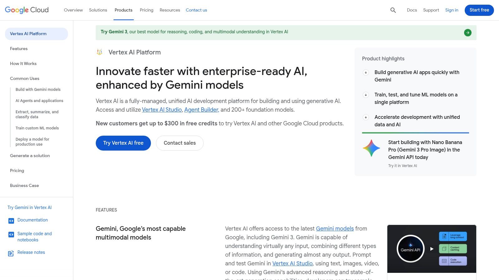
Task: Click the Contact sales button
Action: click(180, 143)
